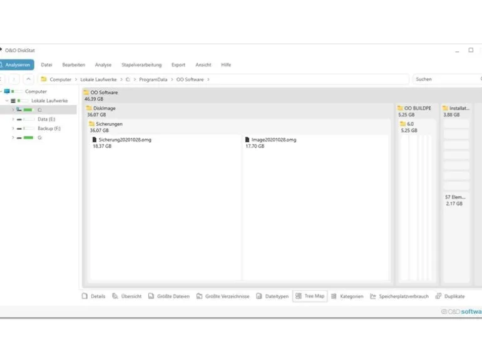The width and height of the screenshot is (482, 362).
Task: Select Sicherung20201028.omg file block
Action: click(165, 207)
